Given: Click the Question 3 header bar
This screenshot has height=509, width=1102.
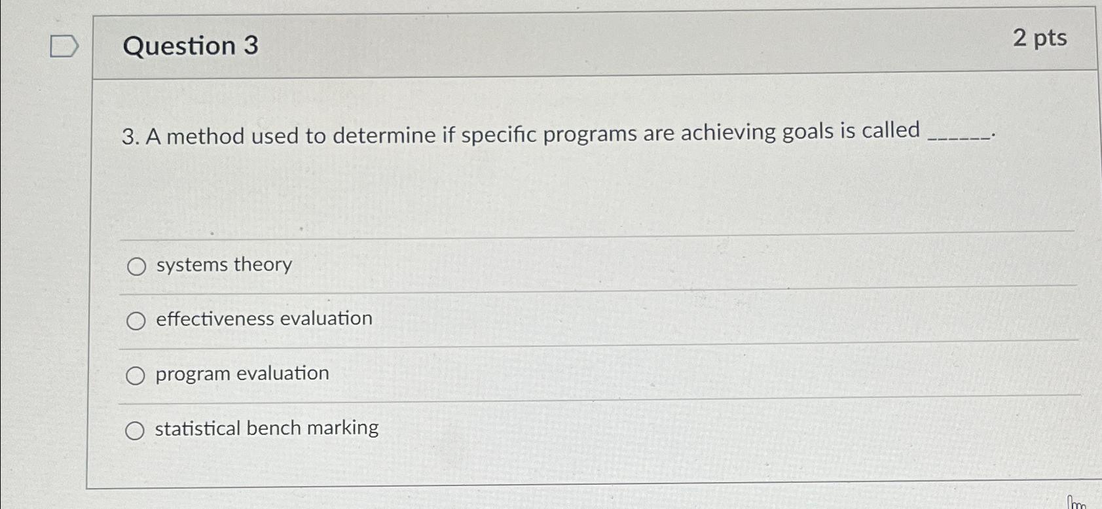Looking at the screenshot, I should pos(589,44).
